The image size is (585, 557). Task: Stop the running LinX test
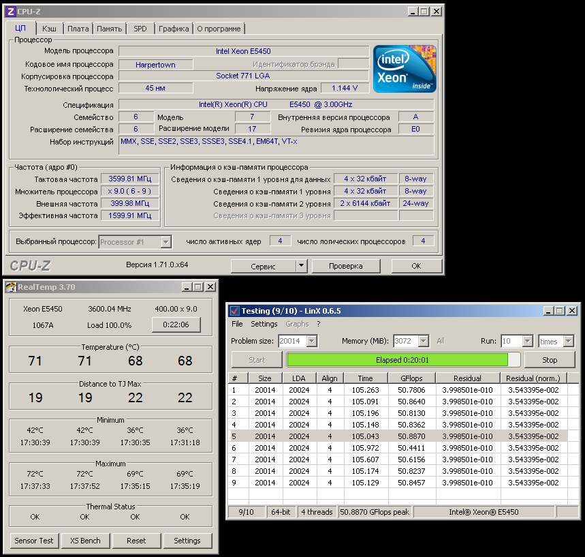550,360
